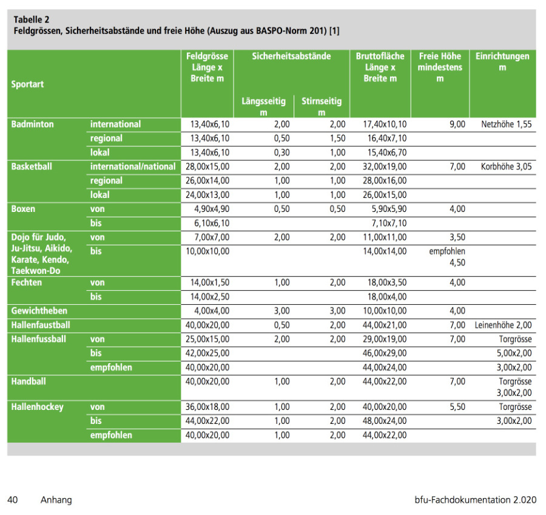This screenshot has height=515, width=546.
Task: Open the [1] reference citation in the caption
Action: pyautogui.click(x=334, y=30)
